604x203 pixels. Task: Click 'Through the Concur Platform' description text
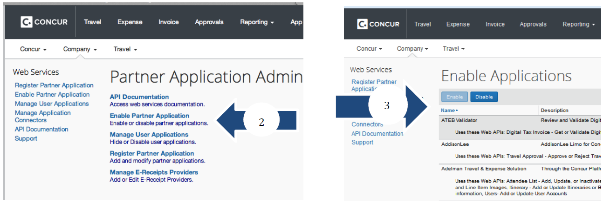[x=570, y=169]
